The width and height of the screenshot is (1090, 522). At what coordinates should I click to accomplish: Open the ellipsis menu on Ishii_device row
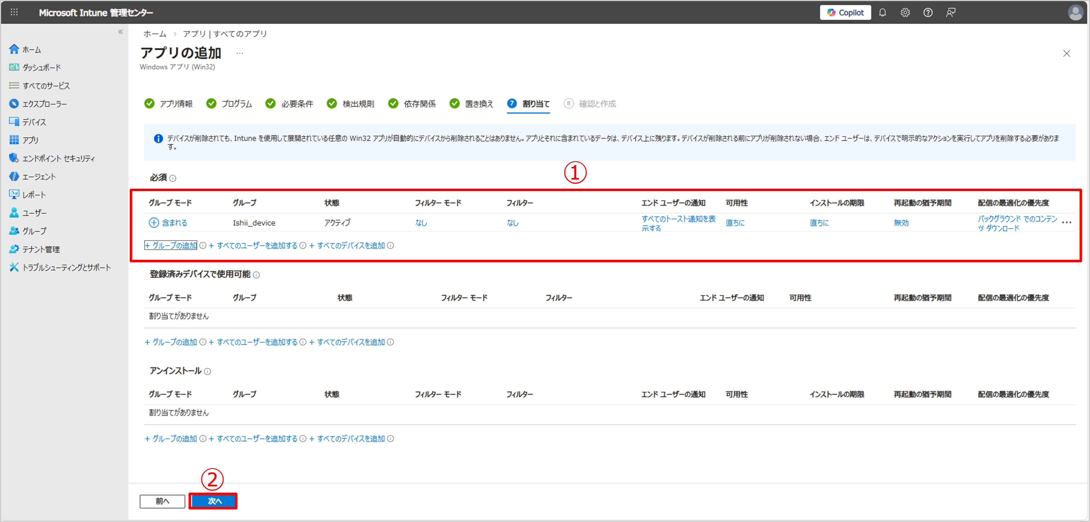pos(1066,223)
